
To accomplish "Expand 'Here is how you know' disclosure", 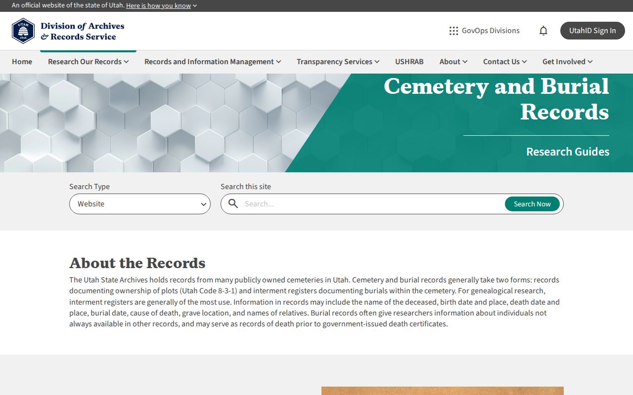I will [162, 6].
